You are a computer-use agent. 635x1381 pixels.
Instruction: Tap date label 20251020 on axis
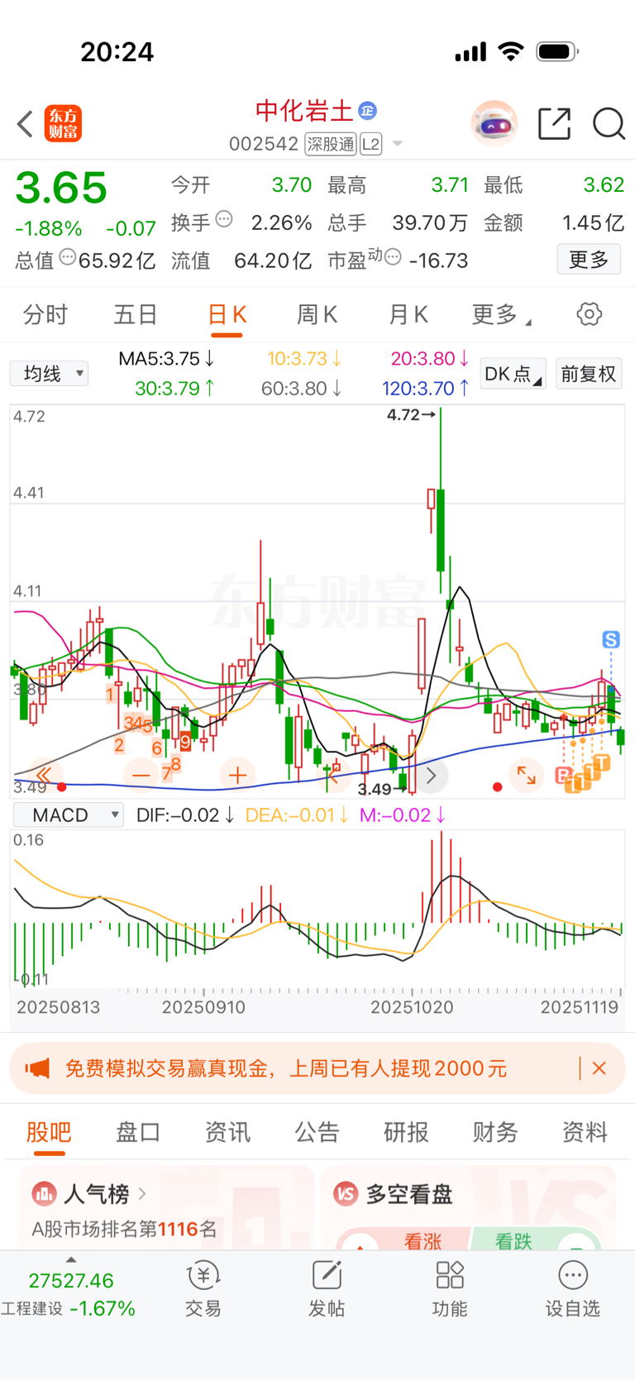[412, 1007]
